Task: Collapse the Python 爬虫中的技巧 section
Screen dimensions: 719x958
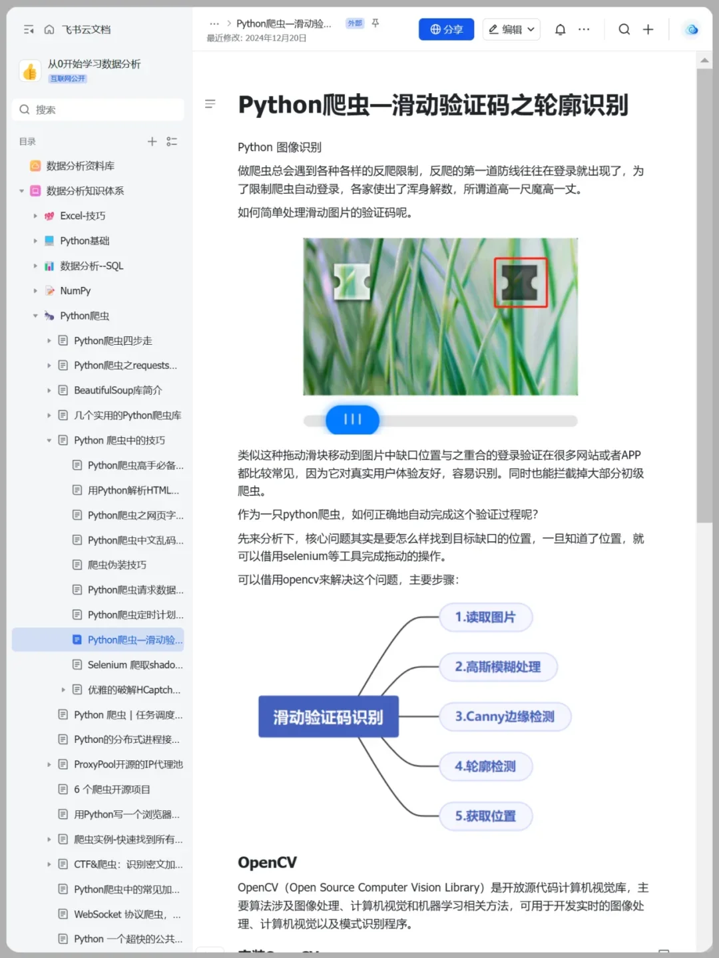Action: point(49,440)
